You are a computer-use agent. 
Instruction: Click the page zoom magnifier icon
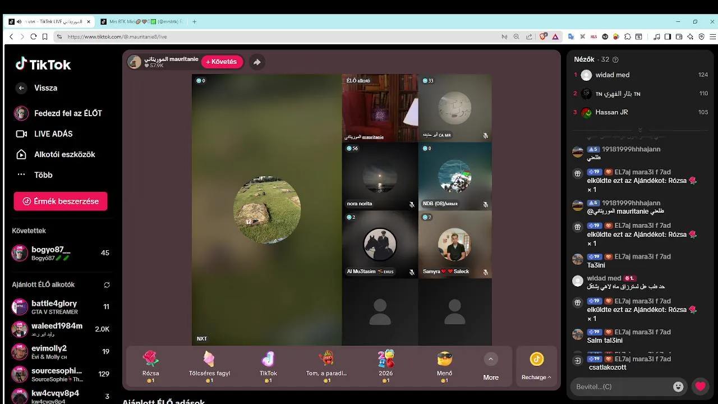coord(517,36)
